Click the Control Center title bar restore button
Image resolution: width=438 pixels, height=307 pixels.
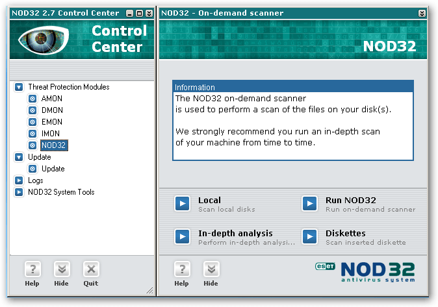139,13
